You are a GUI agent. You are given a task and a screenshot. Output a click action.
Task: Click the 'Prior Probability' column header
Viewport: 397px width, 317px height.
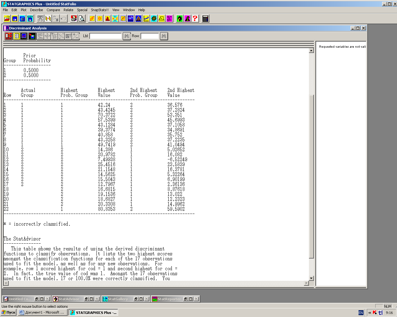37,58
